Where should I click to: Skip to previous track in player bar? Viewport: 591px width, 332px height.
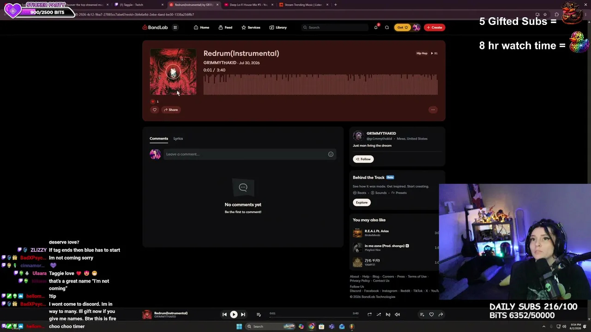[224, 314]
